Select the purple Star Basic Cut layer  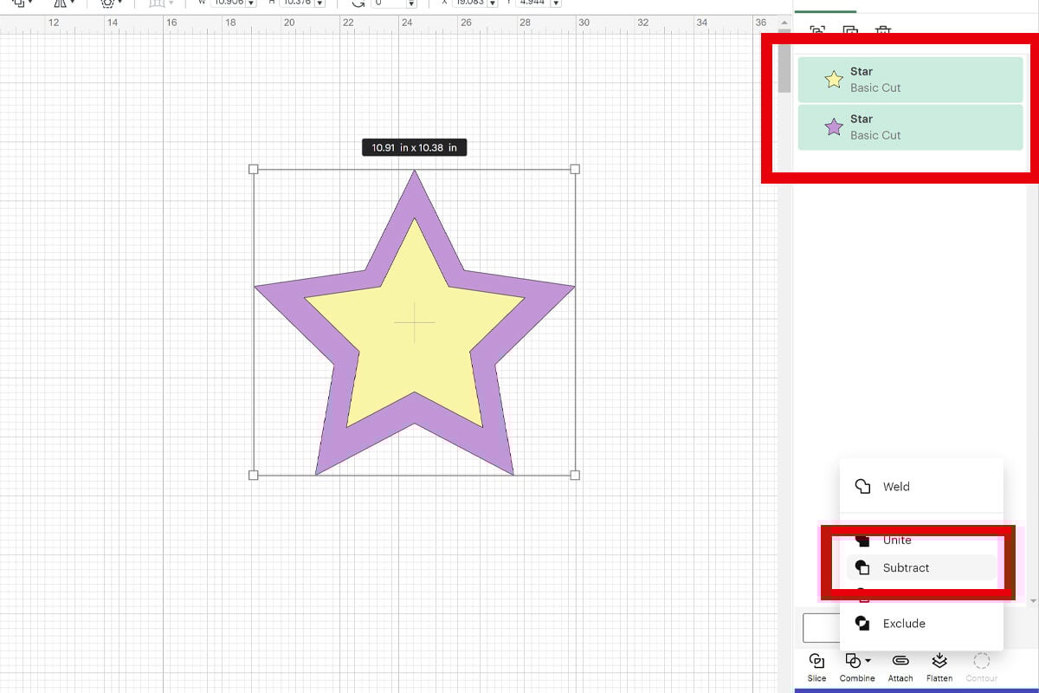910,126
